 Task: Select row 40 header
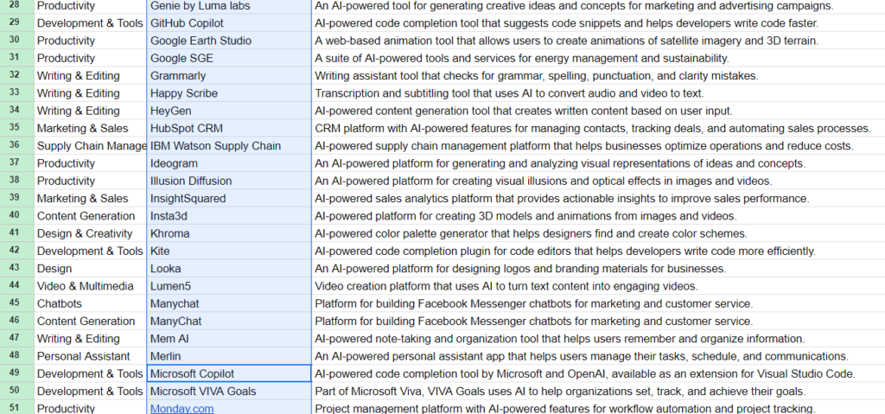[15, 216]
